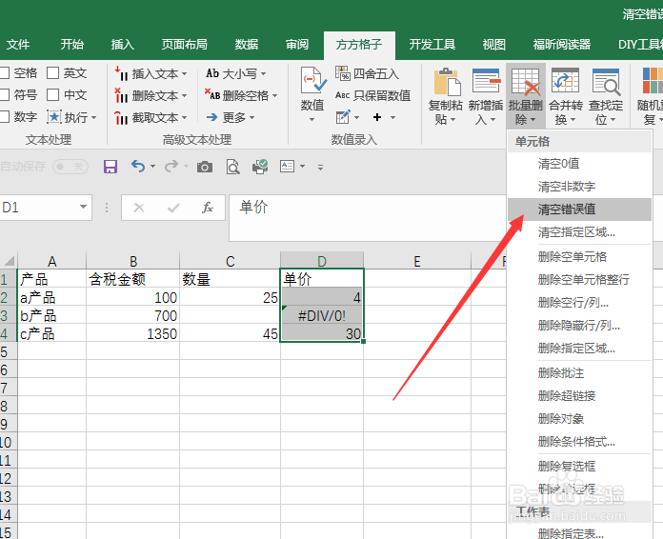Check the 符号 checkbox
Image resolution: width=663 pixels, height=539 pixels.
click(x=4, y=94)
